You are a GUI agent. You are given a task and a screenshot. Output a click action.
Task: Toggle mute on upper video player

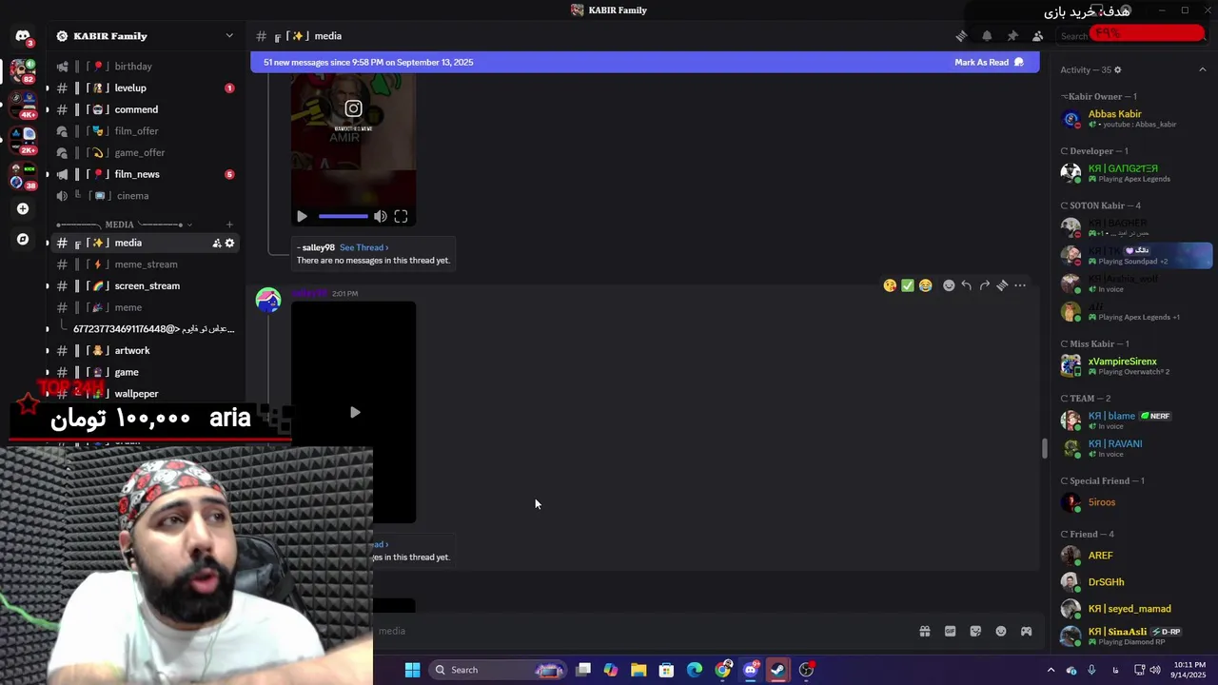click(380, 217)
